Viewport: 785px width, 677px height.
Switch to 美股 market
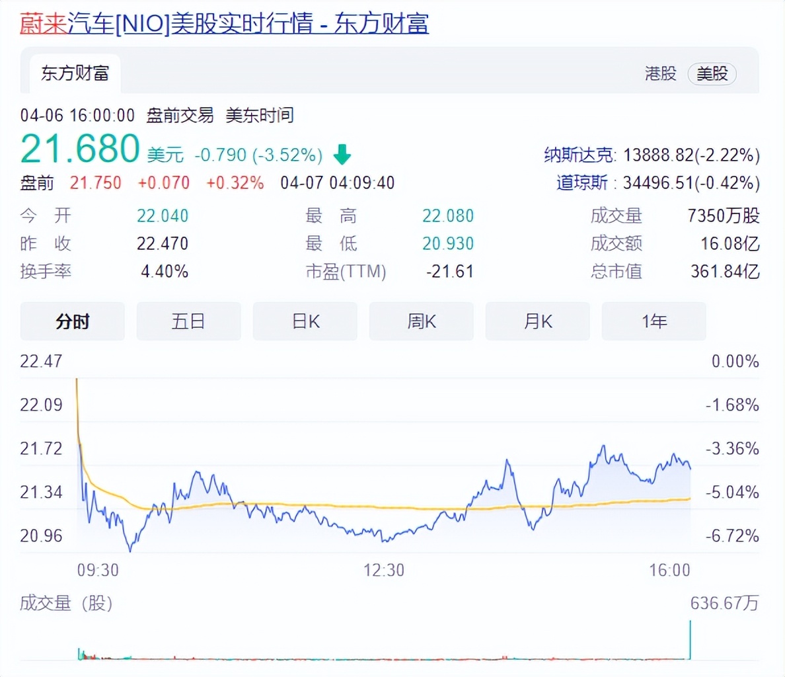(x=712, y=73)
